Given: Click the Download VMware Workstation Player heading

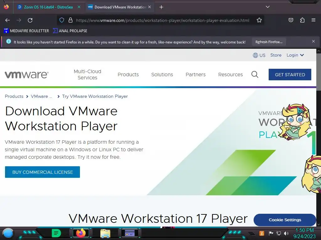Looking at the screenshot, I should pyautogui.click(x=61, y=118).
